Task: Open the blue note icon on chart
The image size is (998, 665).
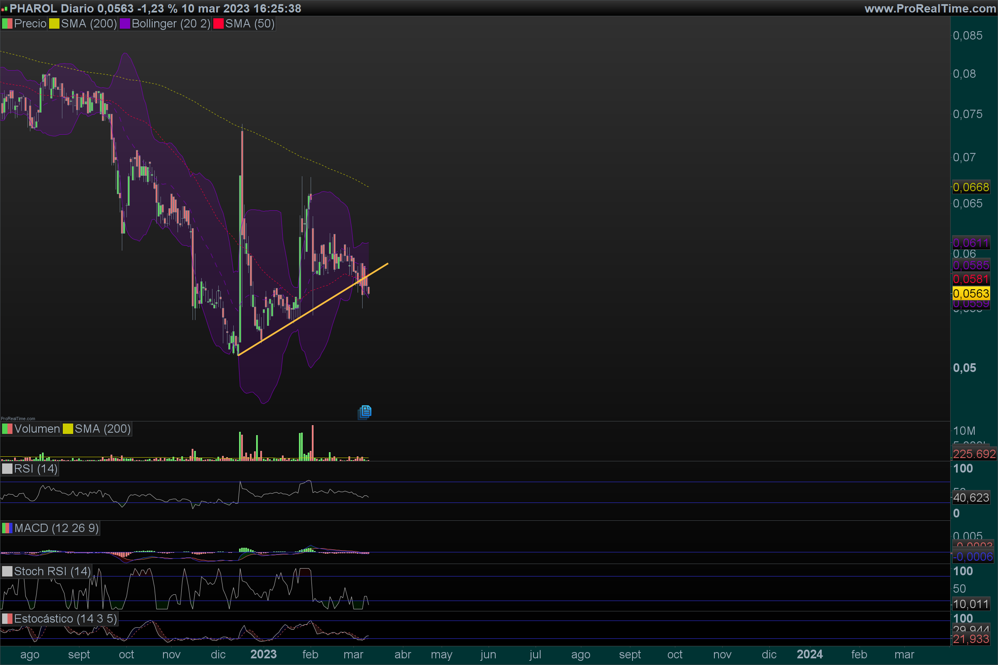Action: 365,412
